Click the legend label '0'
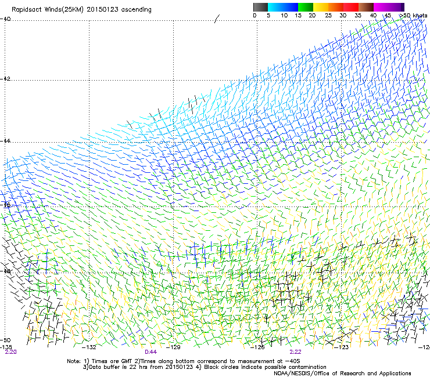This screenshot has width=430, height=377. point(255,16)
